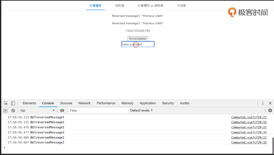Open the top context dropdown
The height and width of the screenshot is (155, 274).
click(x=37, y=110)
